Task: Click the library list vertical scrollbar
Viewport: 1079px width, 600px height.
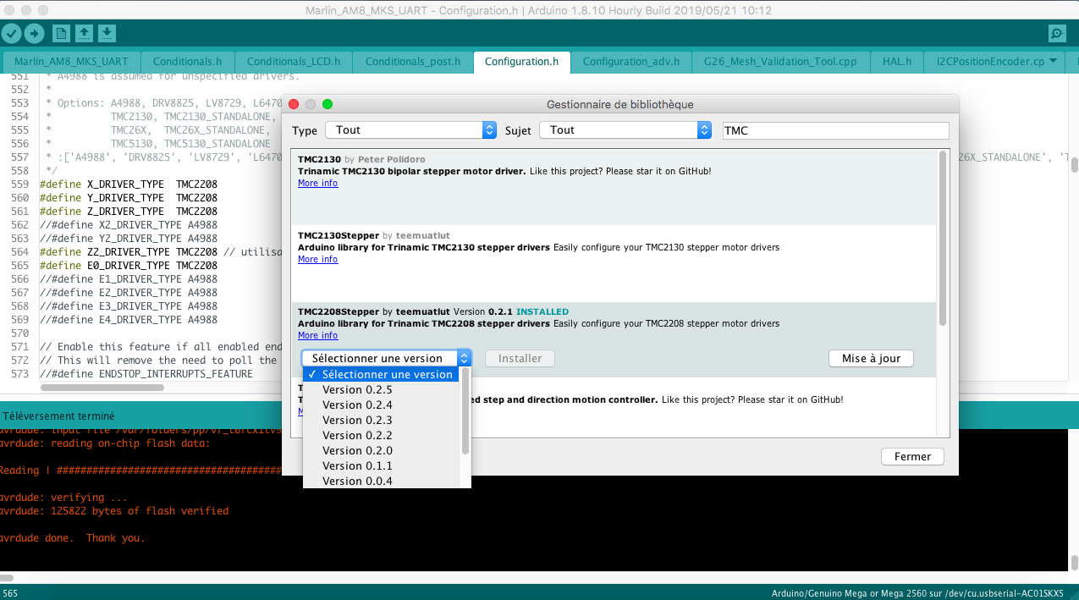Action: coord(943,239)
